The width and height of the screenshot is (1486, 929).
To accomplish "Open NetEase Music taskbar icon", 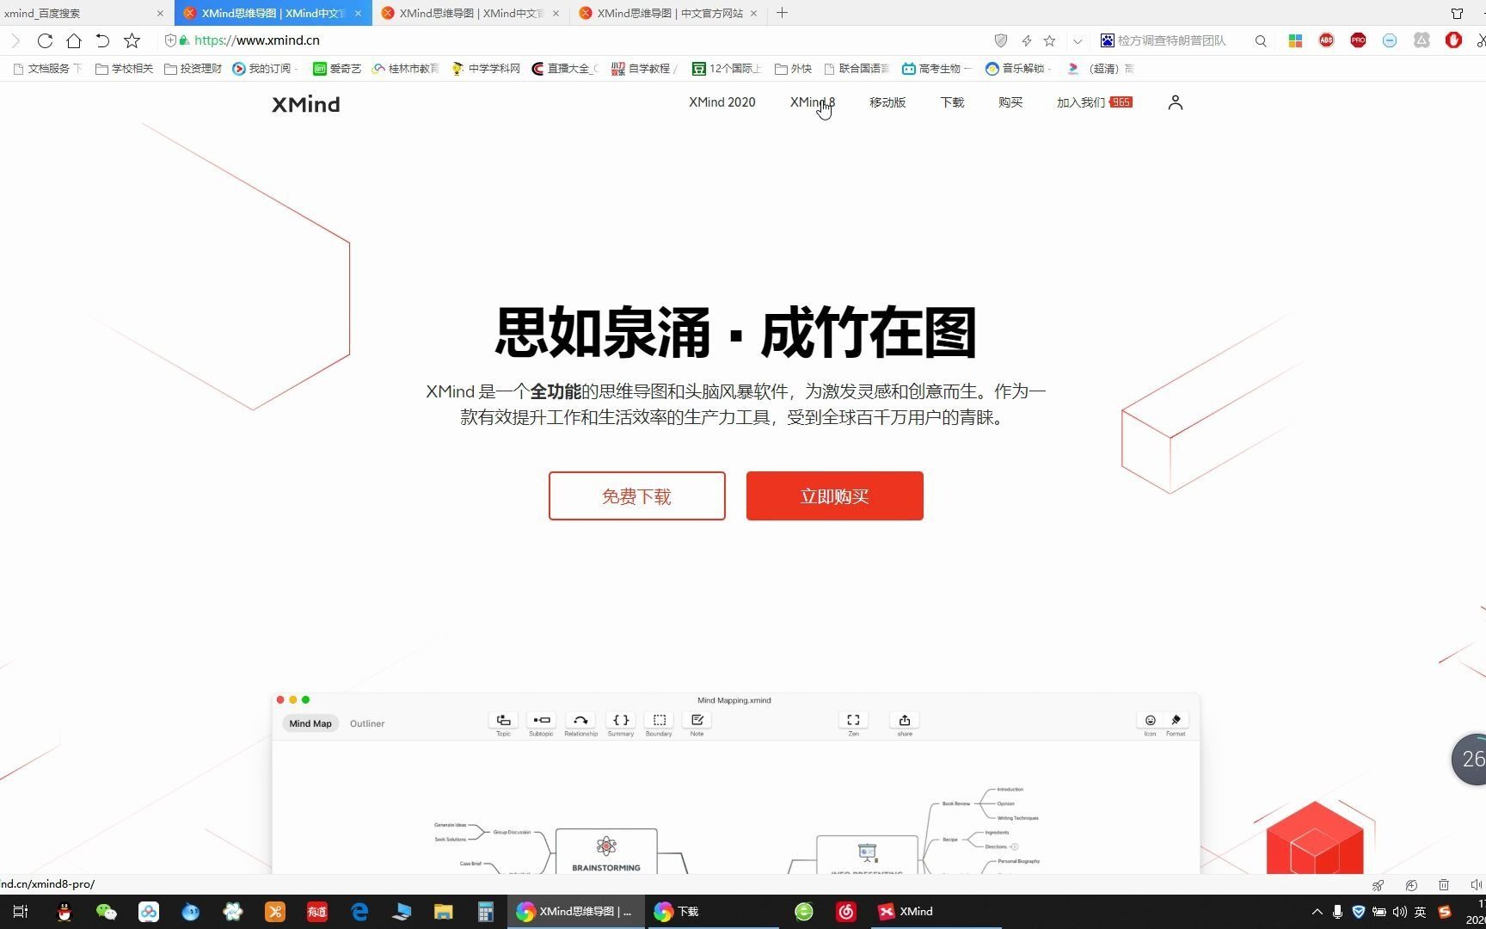I will tap(846, 912).
